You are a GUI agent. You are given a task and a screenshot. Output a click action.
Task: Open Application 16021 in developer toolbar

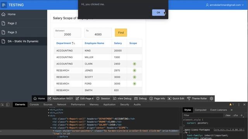click(60, 98)
